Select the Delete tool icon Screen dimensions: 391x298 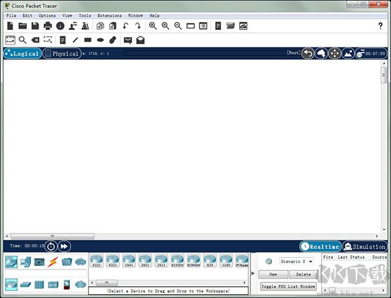36,40
